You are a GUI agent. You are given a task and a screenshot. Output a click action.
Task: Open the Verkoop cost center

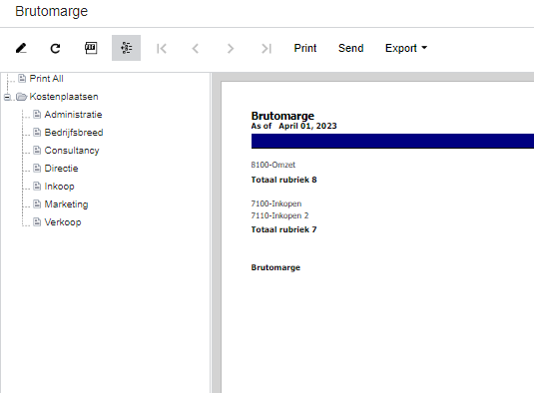(x=63, y=222)
